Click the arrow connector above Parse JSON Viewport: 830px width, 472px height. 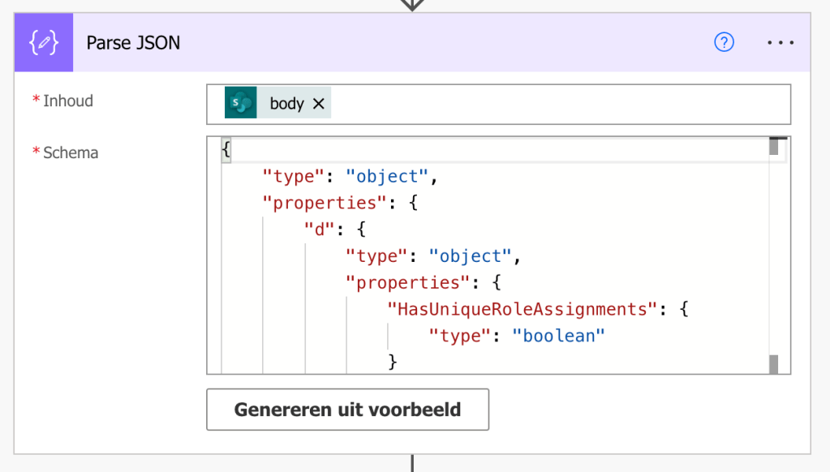tap(412, 4)
